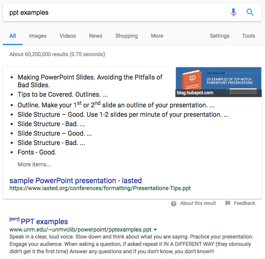Open the sample PowerPoint presentation - iasted link

click(76, 180)
